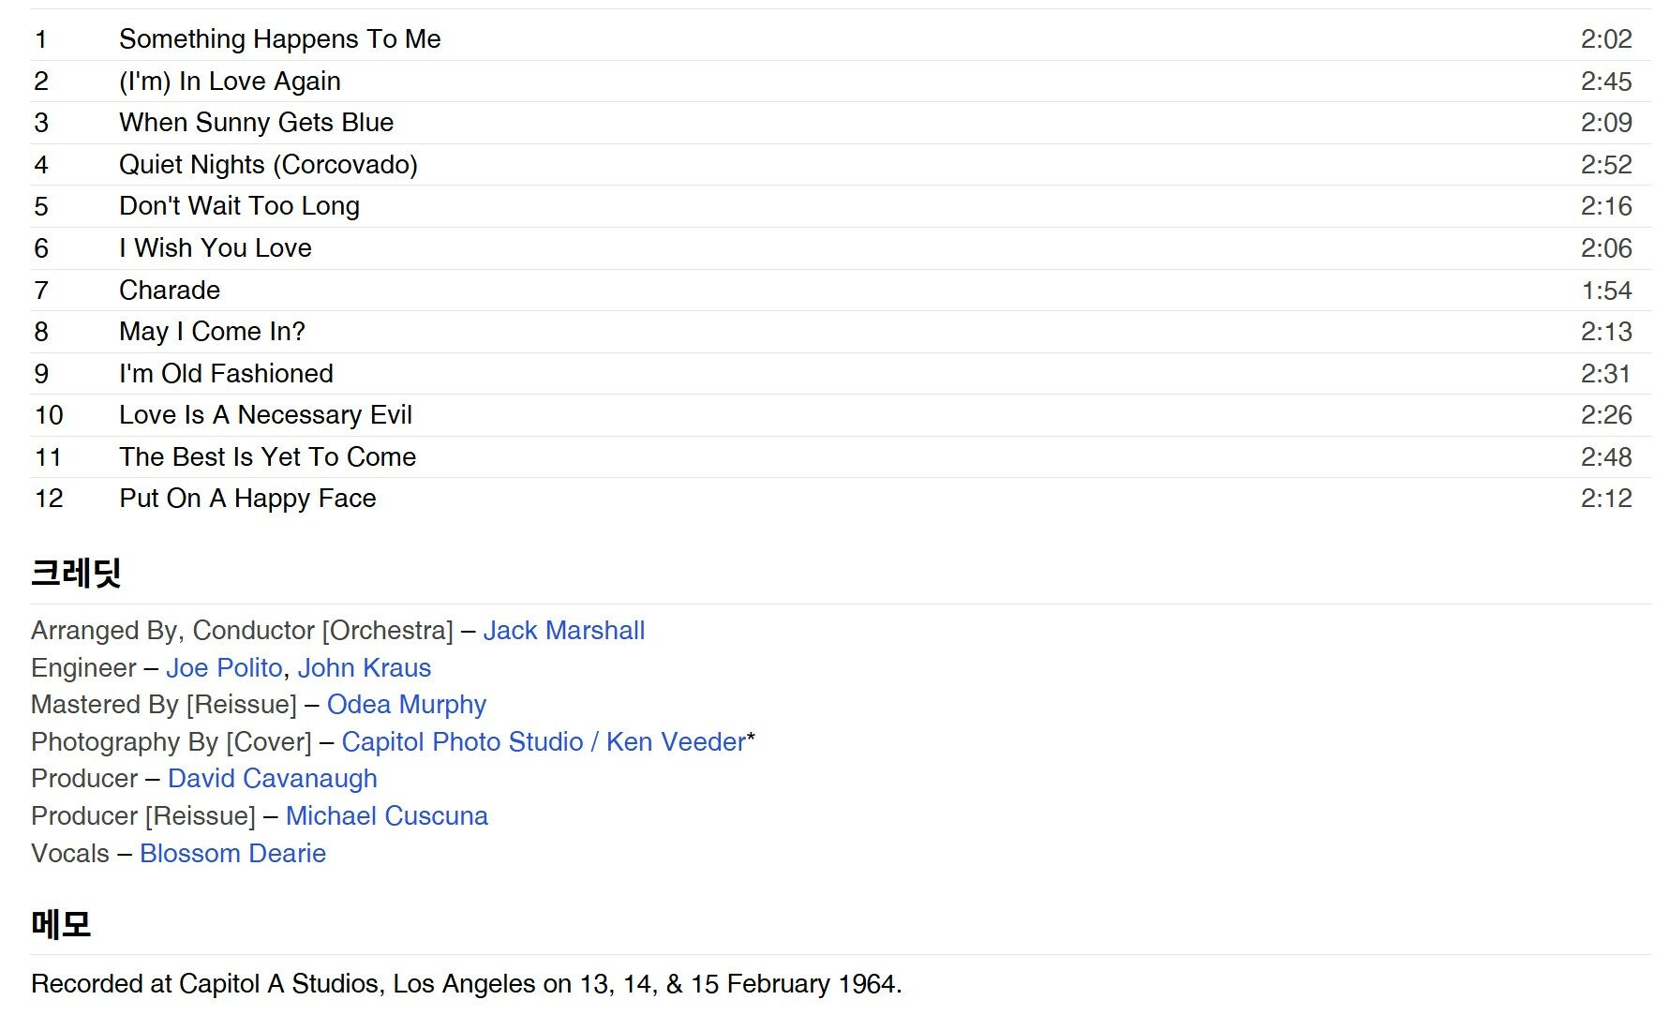The image size is (1670, 1030).
Task: Click track May I Come In?
Action: click(x=212, y=332)
